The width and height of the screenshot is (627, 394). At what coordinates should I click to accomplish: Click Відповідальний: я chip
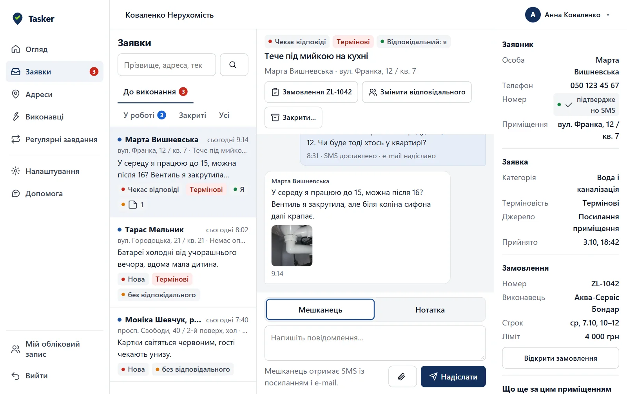pyautogui.click(x=413, y=42)
